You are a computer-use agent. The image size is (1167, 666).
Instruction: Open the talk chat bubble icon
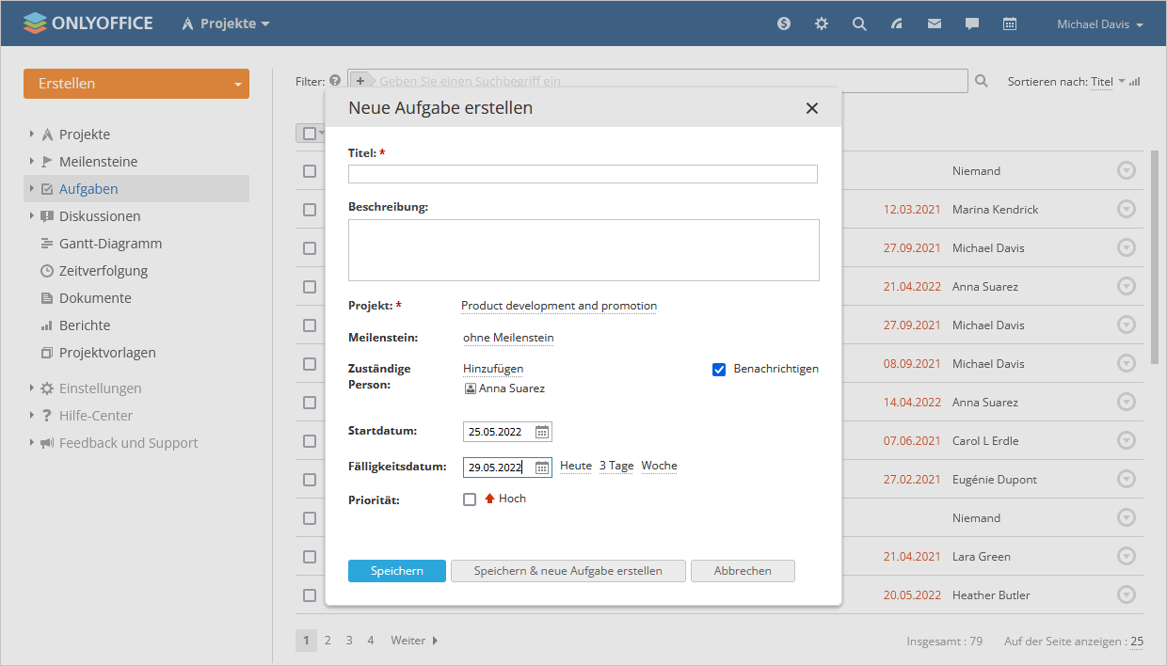(x=972, y=24)
